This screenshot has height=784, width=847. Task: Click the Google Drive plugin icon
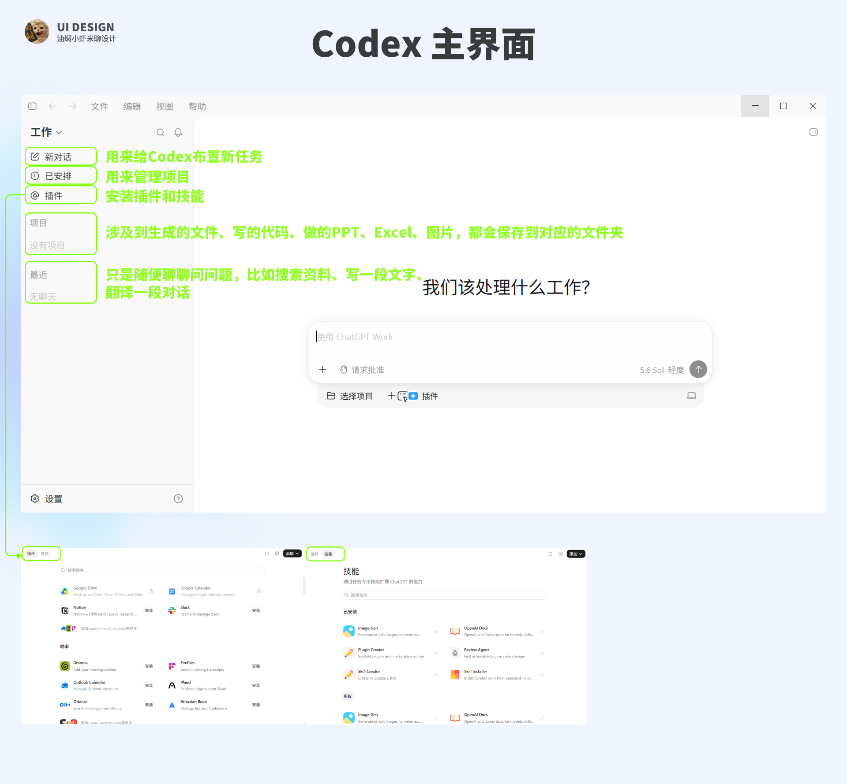click(x=65, y=591)
